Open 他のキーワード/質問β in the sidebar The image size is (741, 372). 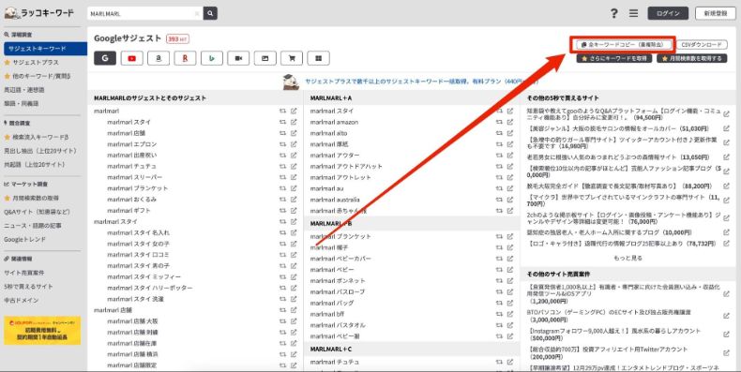click(40, 76)
